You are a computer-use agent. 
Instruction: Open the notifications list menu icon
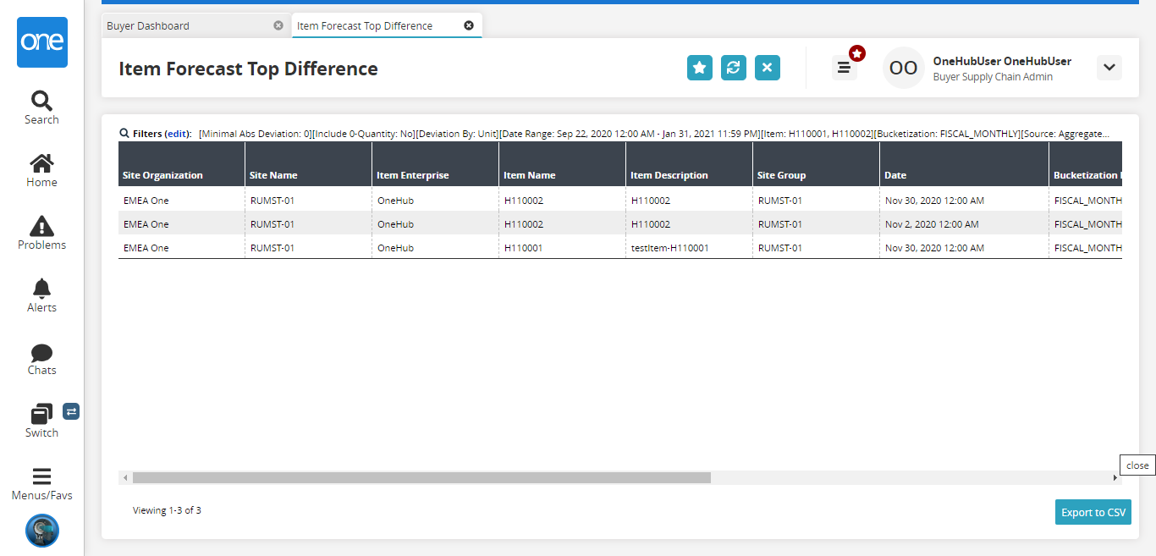(x=844, y=68)
